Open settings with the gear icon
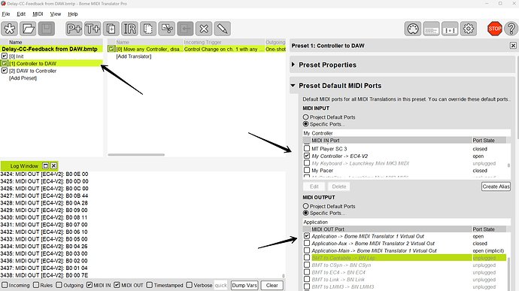This screenshot has height=291, width=519. click(469, 29)
